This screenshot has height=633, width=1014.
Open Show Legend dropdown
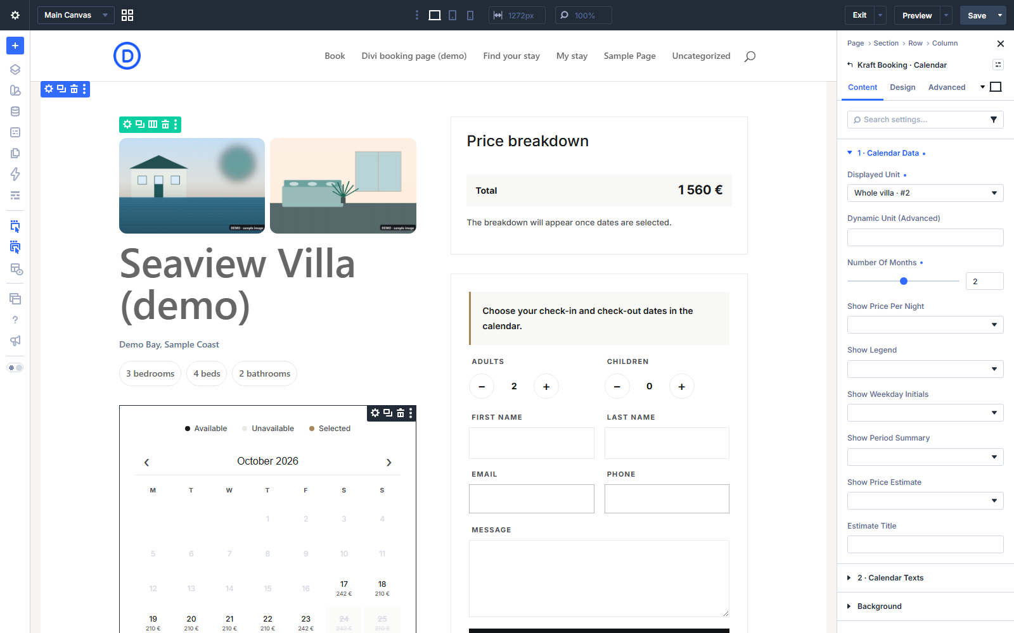(925, 369)
